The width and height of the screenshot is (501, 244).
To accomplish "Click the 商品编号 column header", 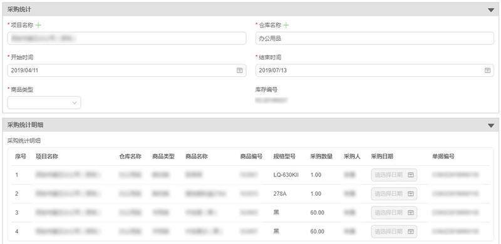I will [x=252, y=156].
